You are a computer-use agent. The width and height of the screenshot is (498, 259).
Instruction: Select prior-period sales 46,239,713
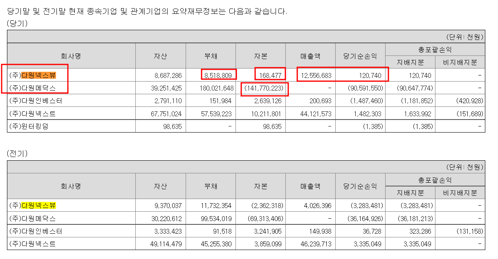click(x=316, y=244)
